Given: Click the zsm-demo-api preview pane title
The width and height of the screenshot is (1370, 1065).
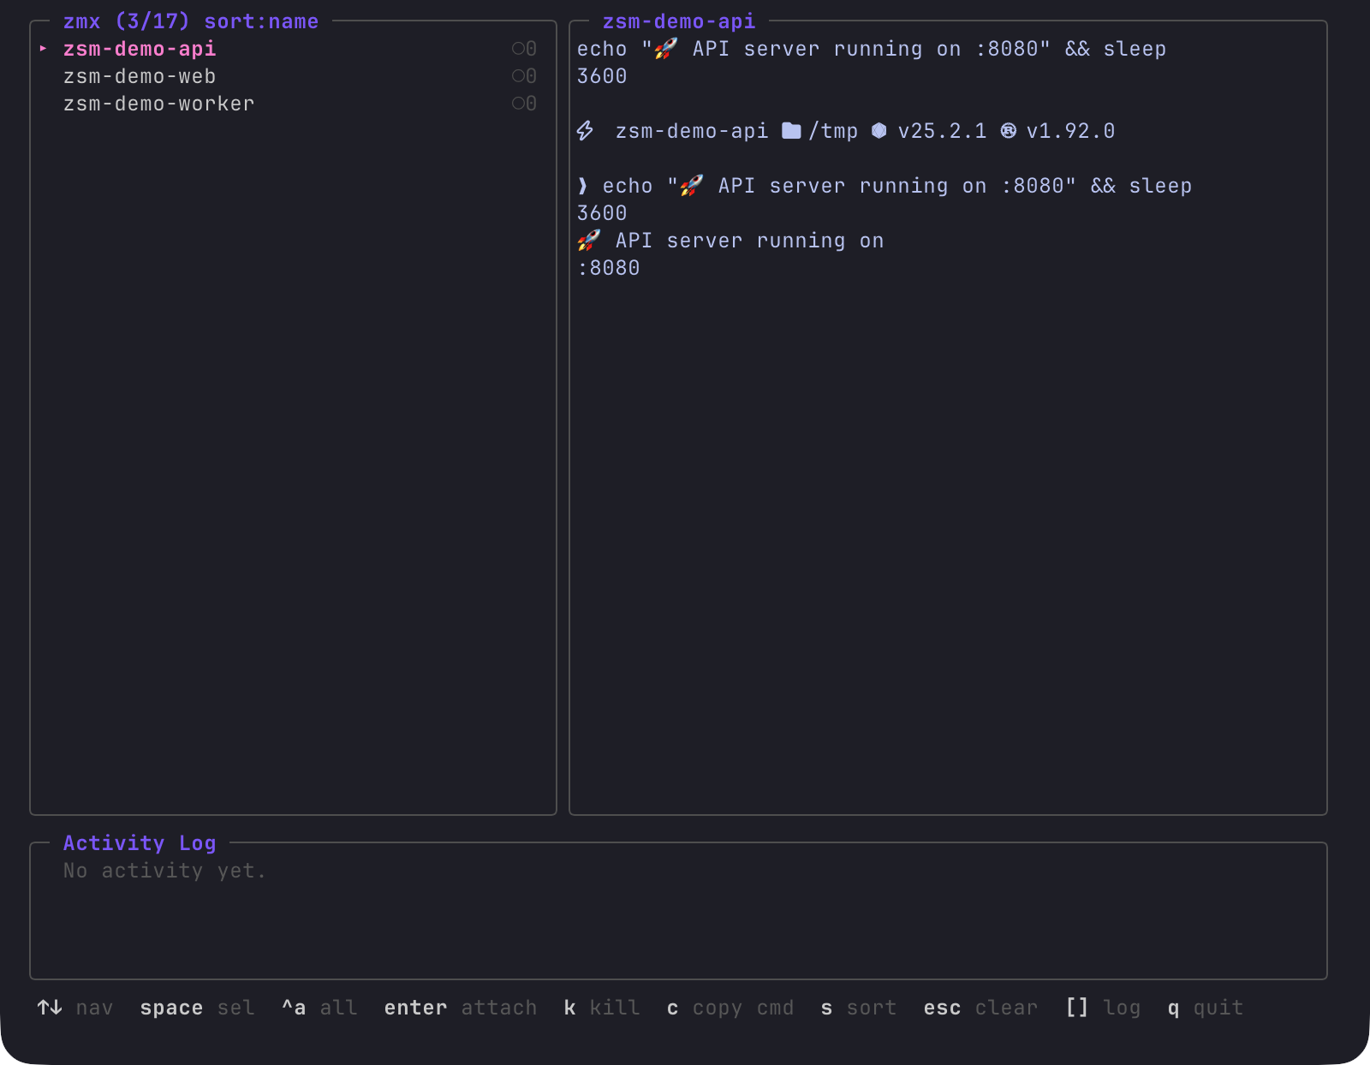Looking at the screenshot, I should pyautogui.click(x=679, y=21).
